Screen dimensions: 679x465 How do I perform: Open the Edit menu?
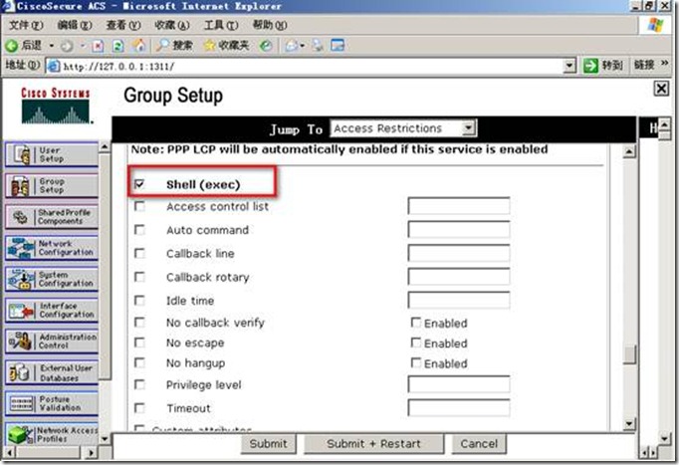point(75,25)
